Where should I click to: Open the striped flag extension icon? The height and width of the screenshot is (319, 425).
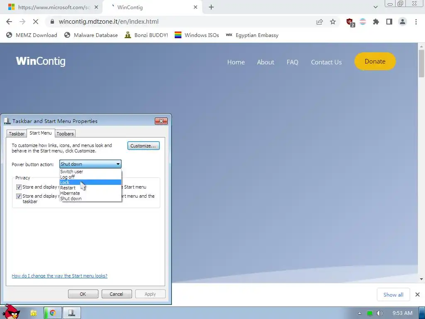point(363,22)
